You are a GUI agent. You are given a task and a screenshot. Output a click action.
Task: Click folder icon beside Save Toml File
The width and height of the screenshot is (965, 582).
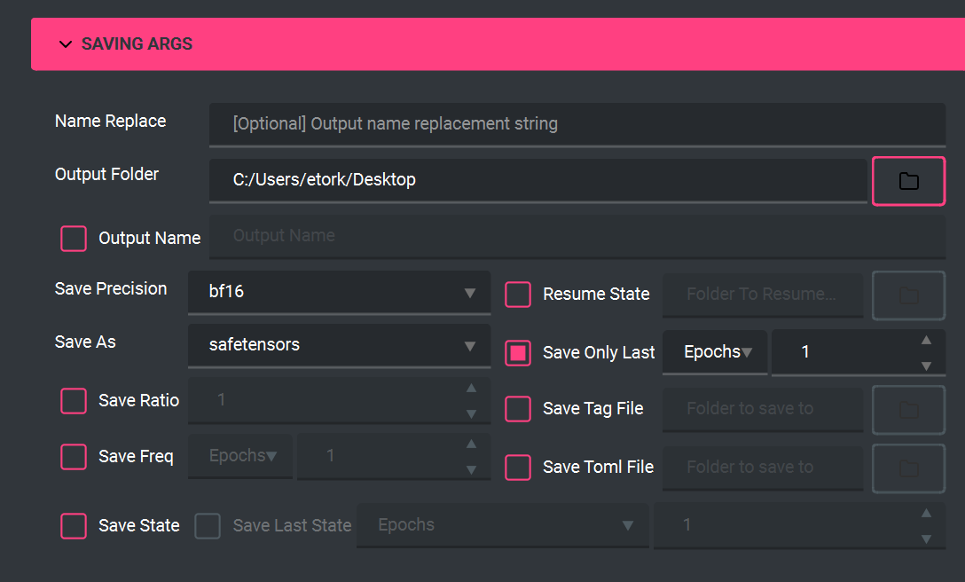(908, 468)
